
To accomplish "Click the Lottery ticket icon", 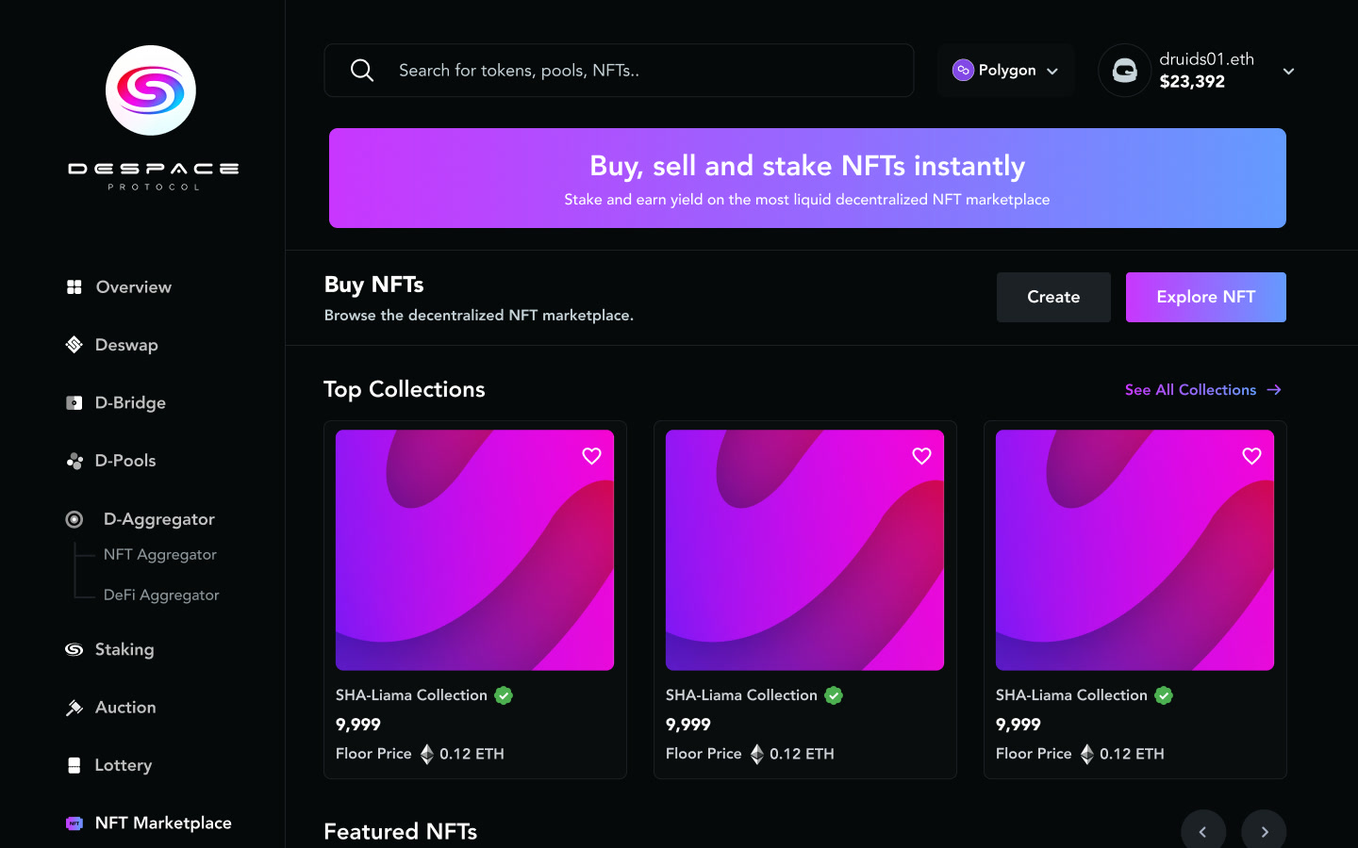I will [x=75, y=765].
